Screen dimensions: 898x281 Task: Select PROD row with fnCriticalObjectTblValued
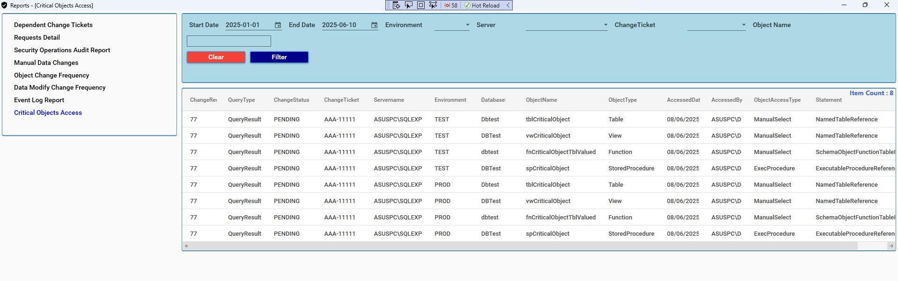[538, 217]
